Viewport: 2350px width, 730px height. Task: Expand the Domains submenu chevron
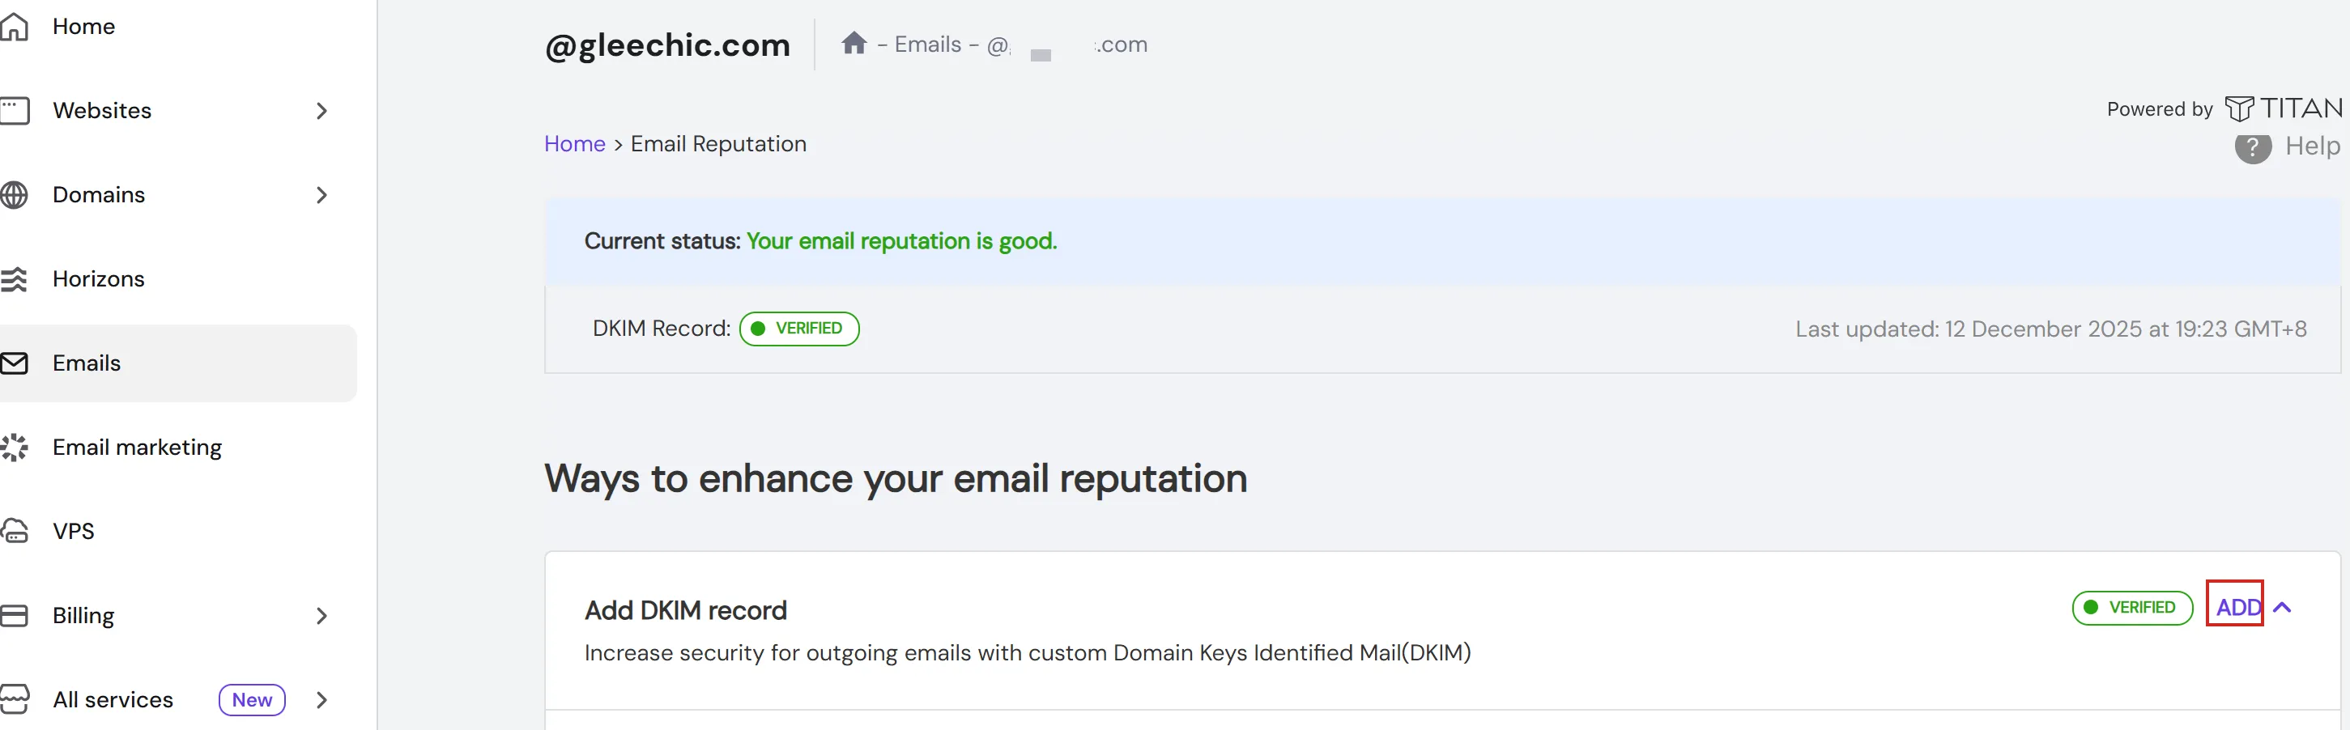pyautogui.click(x=321, y=195)
